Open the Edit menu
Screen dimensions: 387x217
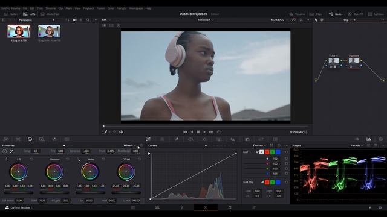[x=32, y=8]
